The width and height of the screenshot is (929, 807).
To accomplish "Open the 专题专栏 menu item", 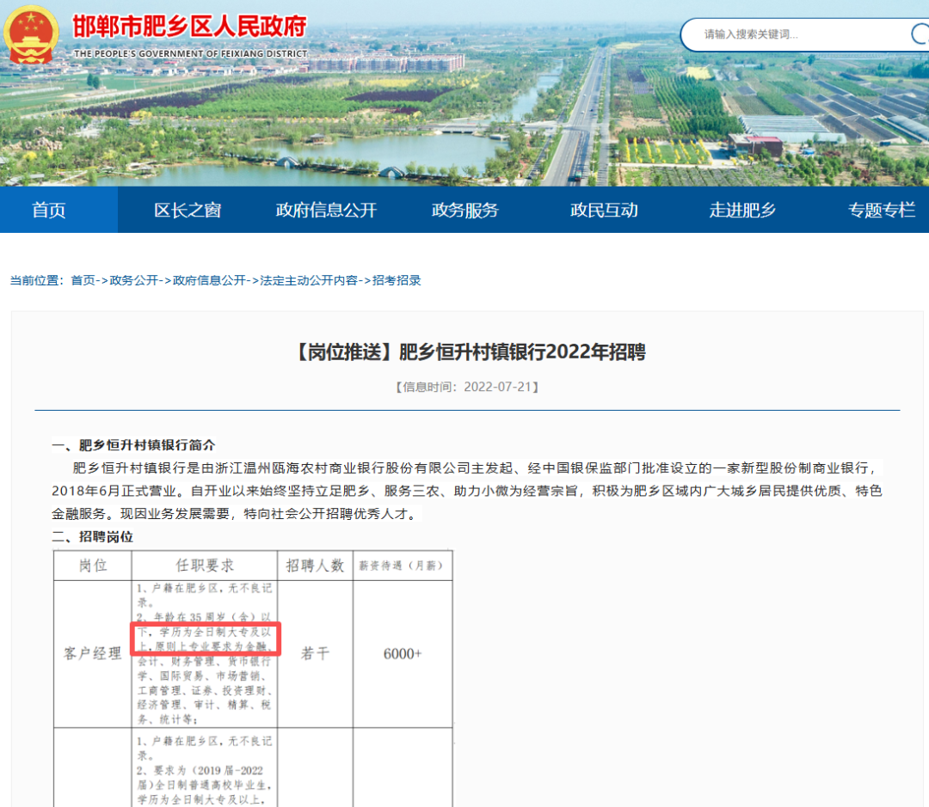I will (882, 210).
